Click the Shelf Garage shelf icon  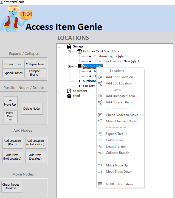(x=80, y=66)
